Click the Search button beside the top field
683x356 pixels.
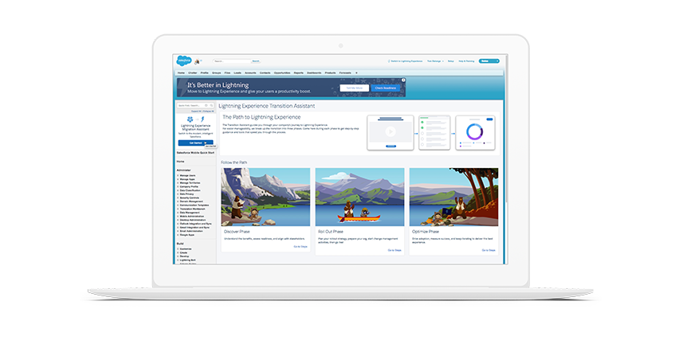(x=256, y=61)
